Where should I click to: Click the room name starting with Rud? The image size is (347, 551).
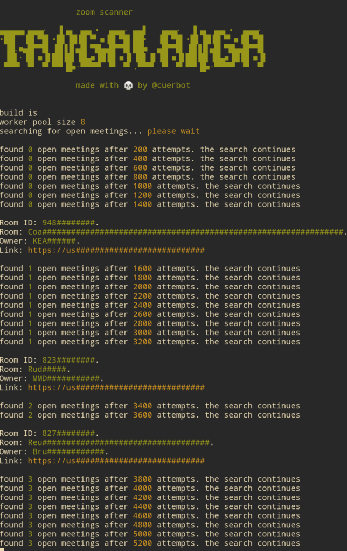[x=47, y=369]
